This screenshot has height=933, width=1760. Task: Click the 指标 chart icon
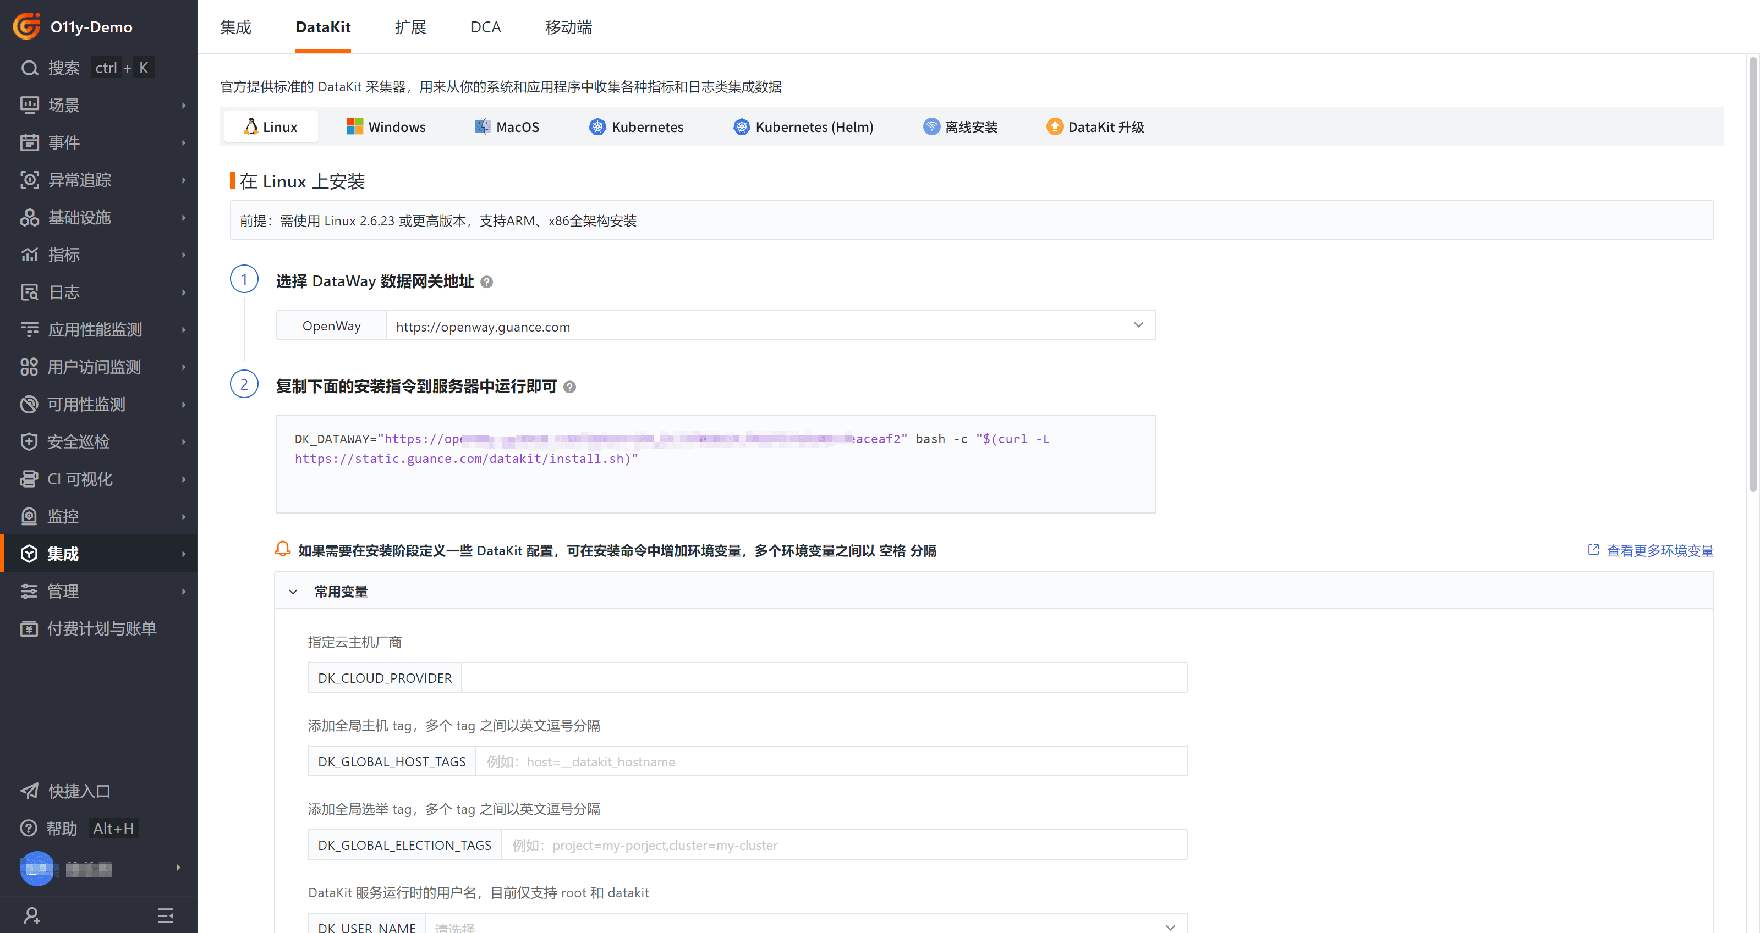[29, 255]
